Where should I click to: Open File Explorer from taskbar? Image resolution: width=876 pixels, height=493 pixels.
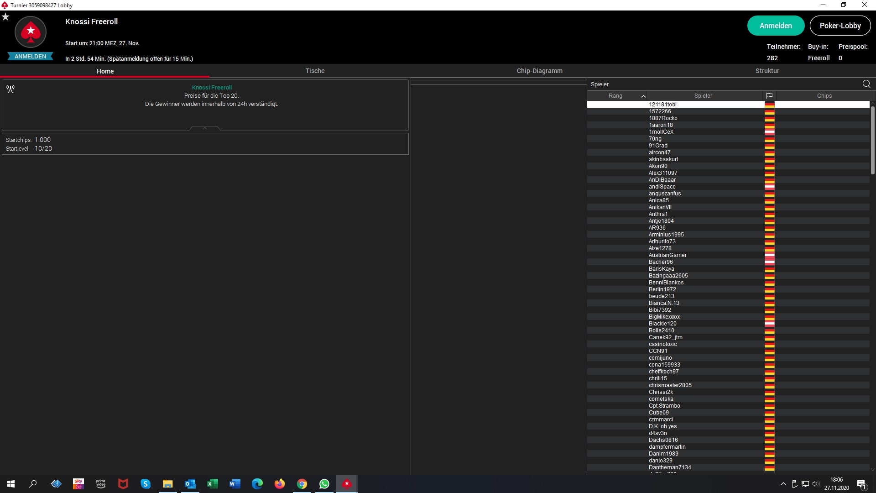[168, 484]
